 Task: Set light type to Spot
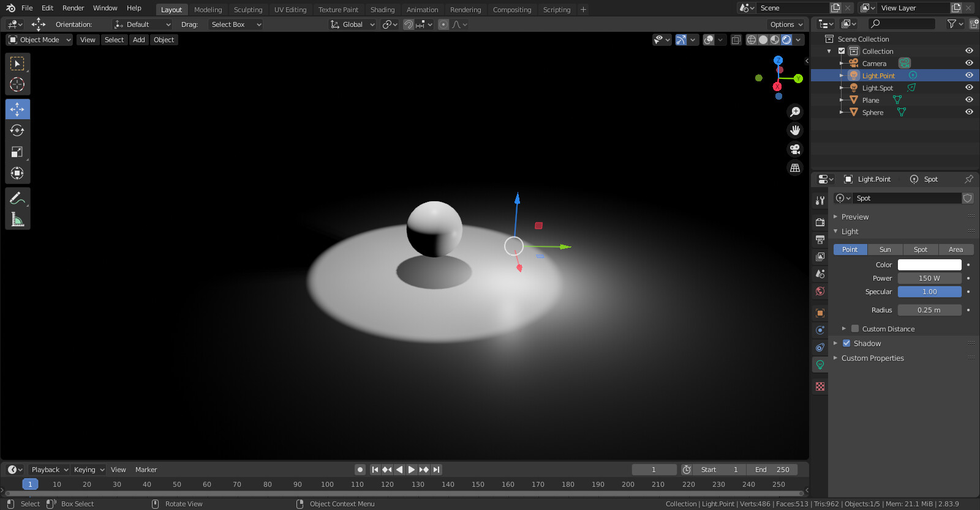[x=921, y=249]
